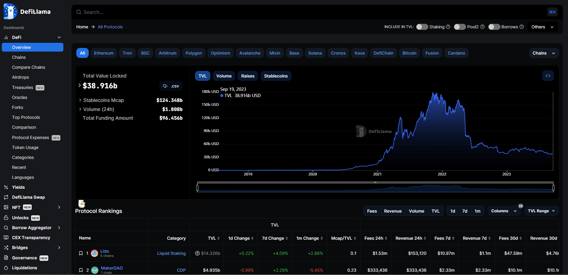The image size is (568, 275).
Task: Bookmark the MakerDAO protocol row
Action: tap(81, 270)
